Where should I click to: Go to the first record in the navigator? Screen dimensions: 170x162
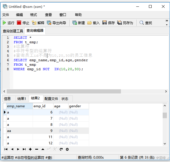(6, 149)
